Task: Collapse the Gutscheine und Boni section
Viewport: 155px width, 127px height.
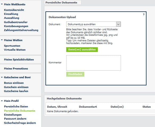Action: (2, 77)
